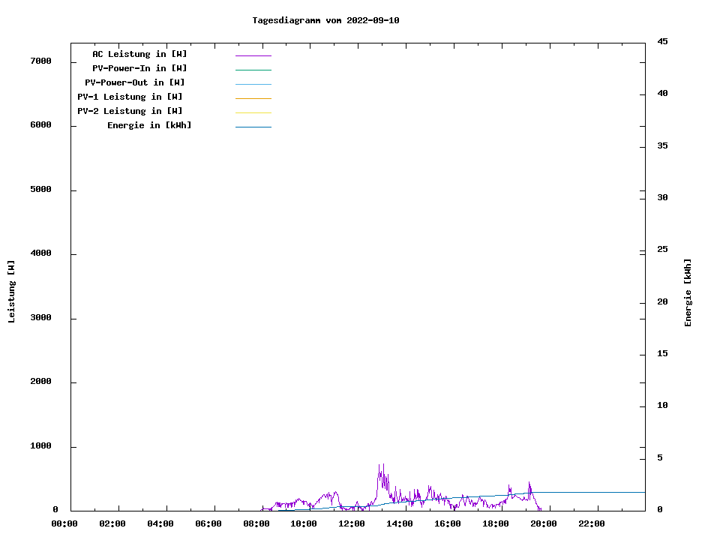Select the 'PV-Power-In in [W]' legend label
The height and width of the screenshot is (540, 720).
139,68
